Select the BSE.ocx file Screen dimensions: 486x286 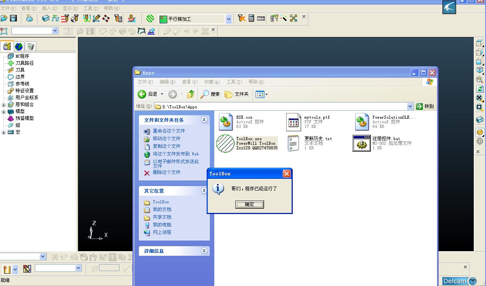[241, 122]
